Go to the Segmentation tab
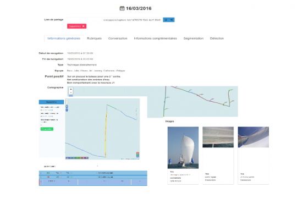The image size is (297, 198). pos(194,38)
